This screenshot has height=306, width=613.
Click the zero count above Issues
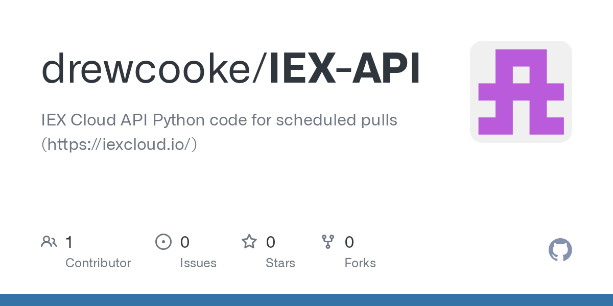pyautogui.click(x=184, y=242)
